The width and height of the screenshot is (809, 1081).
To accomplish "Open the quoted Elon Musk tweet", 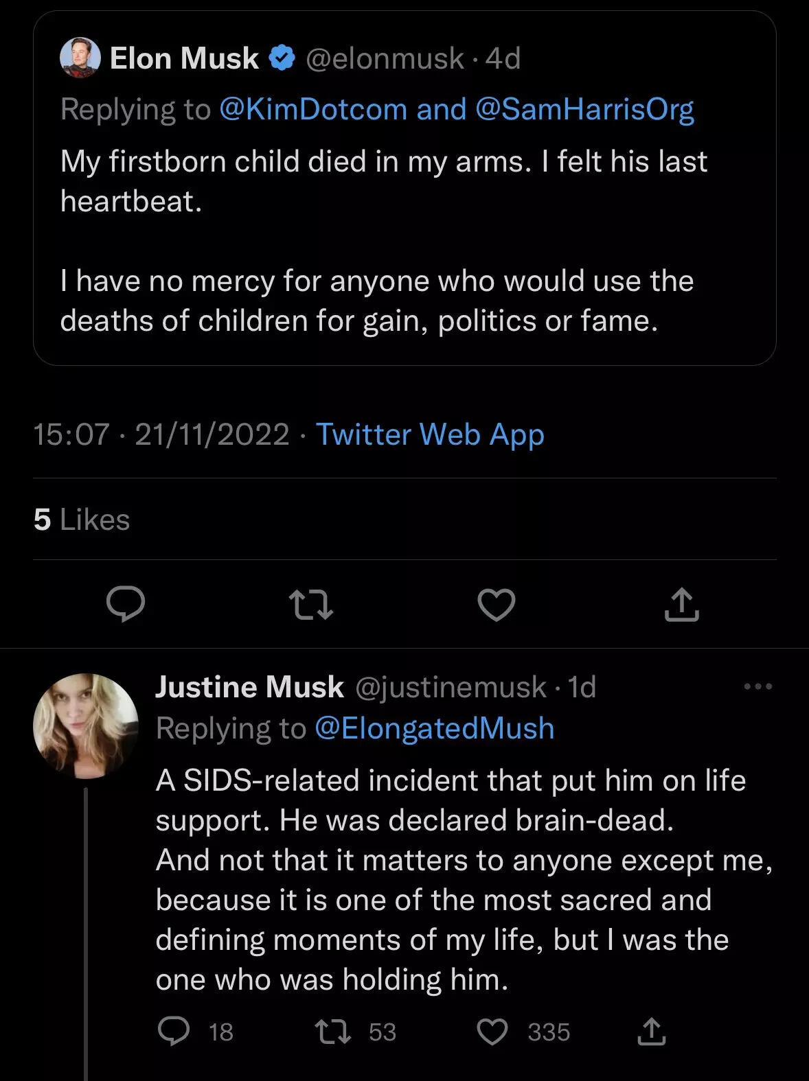I will coord(404,188).
